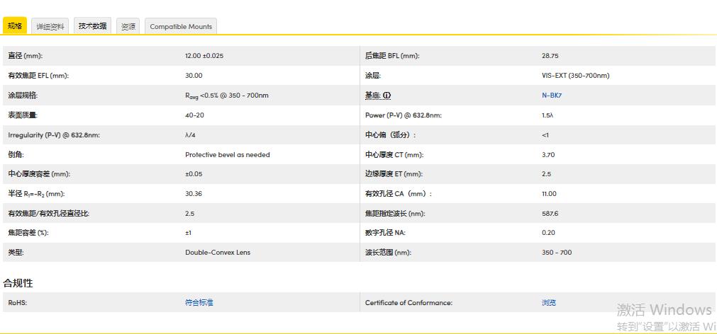Switch to the 规格 tab

pos(15,26)
